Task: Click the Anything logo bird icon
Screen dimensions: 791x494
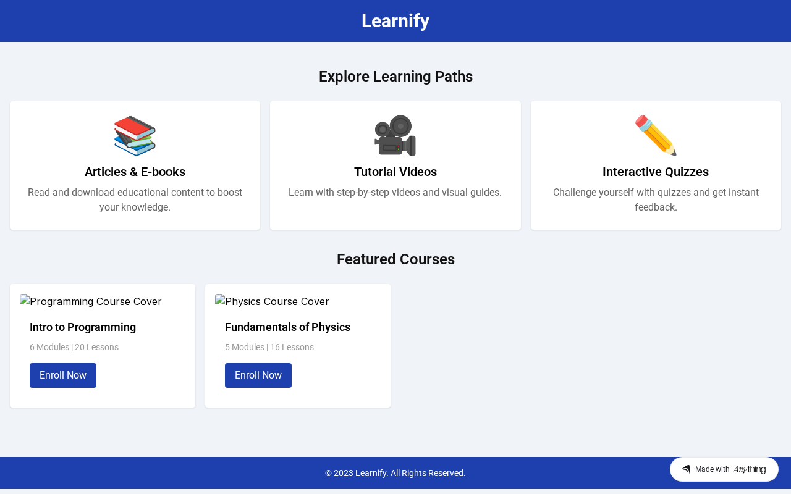Action: point(686,469)
